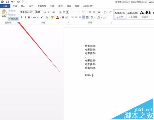Insert enclosed character icon
Screen dimensions: 154x120
[67, 18]
